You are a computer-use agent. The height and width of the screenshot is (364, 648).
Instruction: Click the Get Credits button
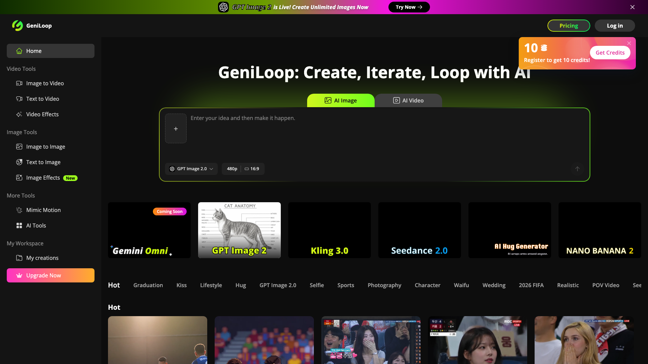(610, 53)
